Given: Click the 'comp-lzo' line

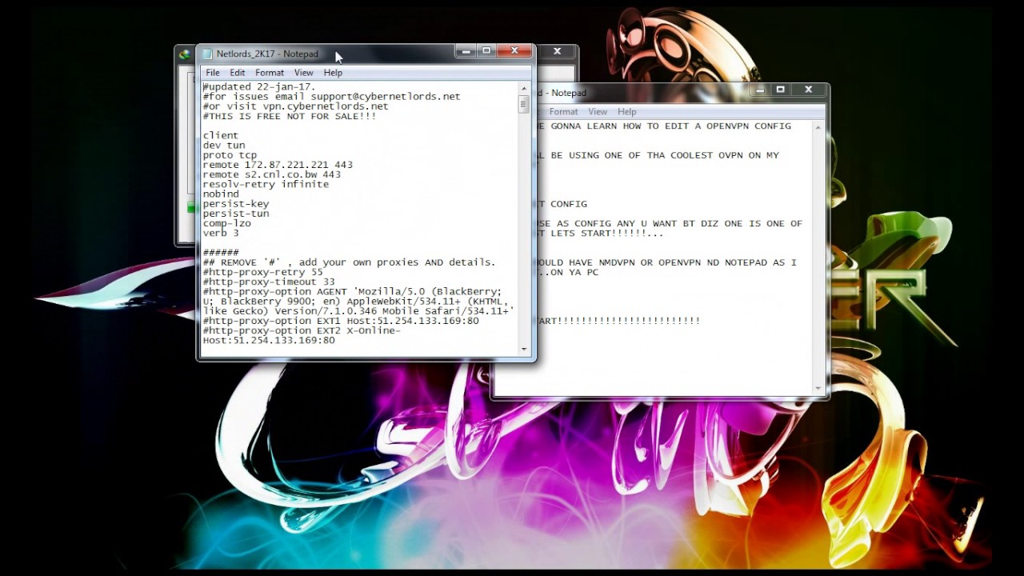Looking at the screenshot, I should 227,223.
